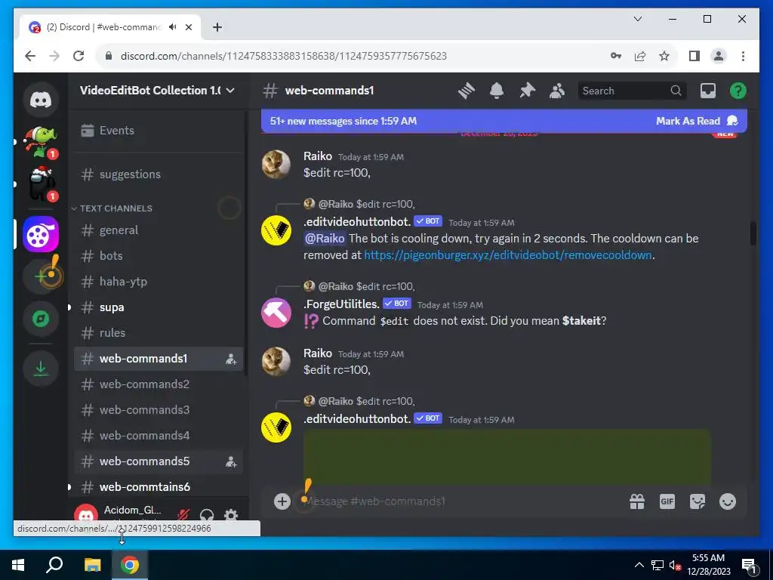Open the Inbox icon in header
The image size is (773, 580).
pos(708,91)
